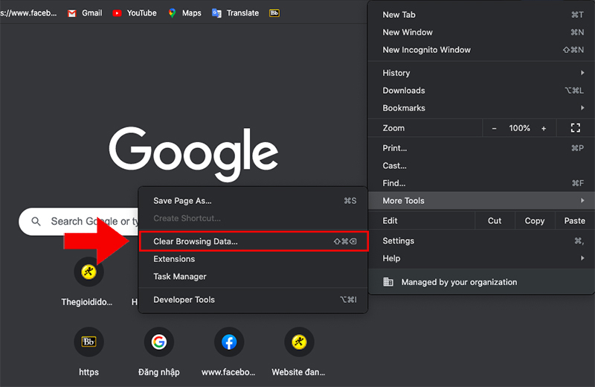
Task: Click Managed by your organization
Action: [x=481, y=282]
